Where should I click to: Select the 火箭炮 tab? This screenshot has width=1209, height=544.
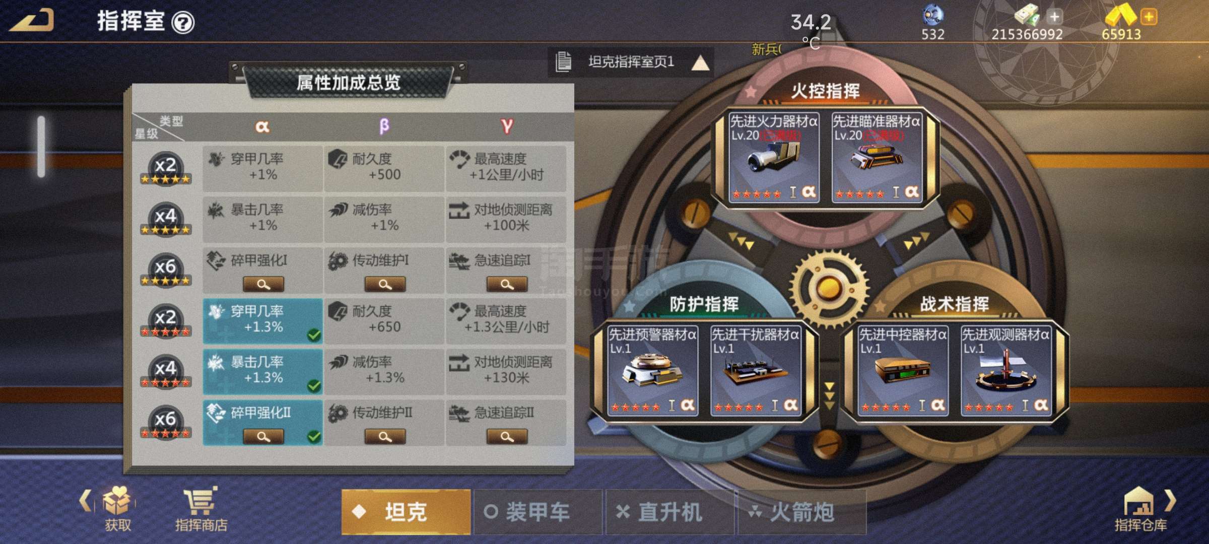(802, 512)
